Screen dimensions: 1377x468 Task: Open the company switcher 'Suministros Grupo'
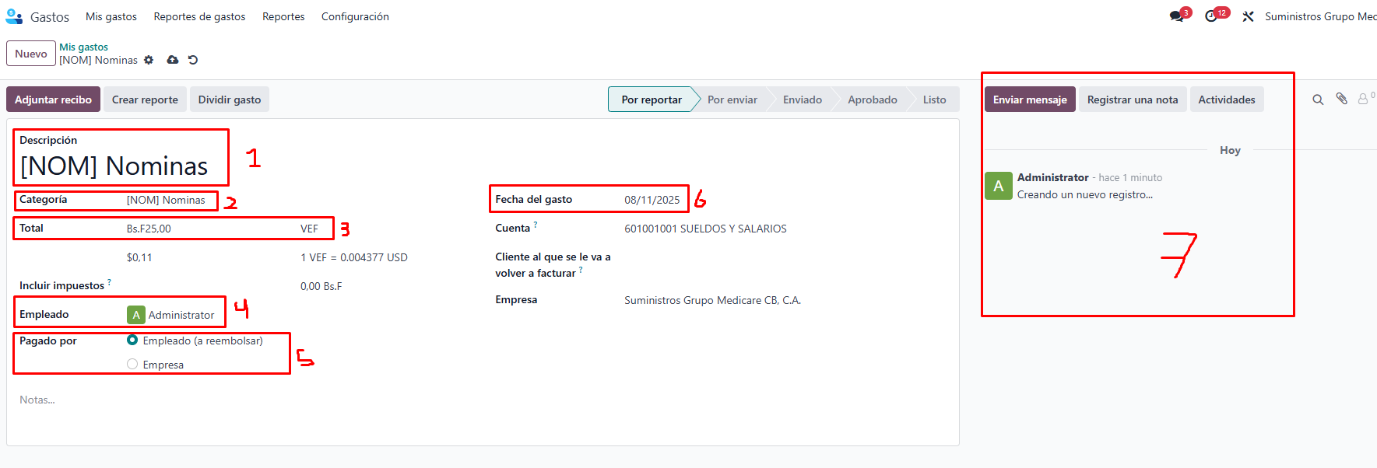(1320, 16)
